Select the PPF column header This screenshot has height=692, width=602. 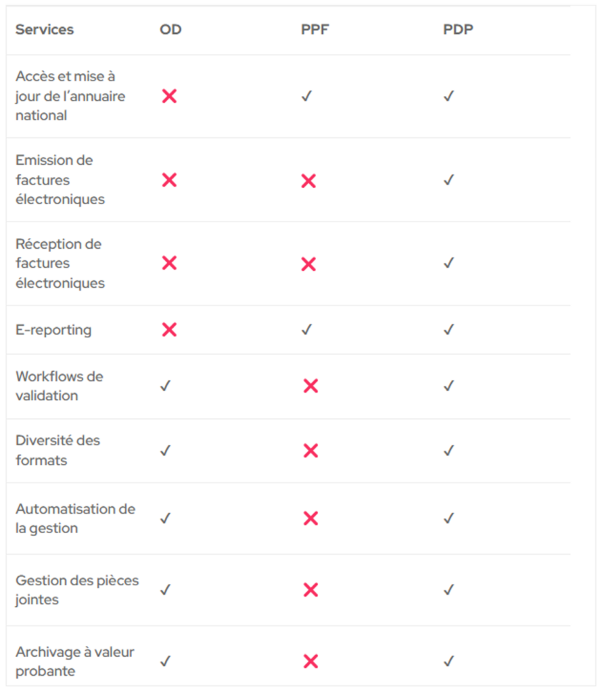tap(315, 30)
